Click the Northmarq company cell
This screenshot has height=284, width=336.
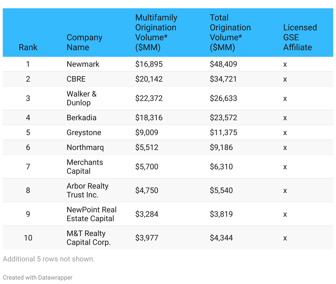(x=85, y=148)
